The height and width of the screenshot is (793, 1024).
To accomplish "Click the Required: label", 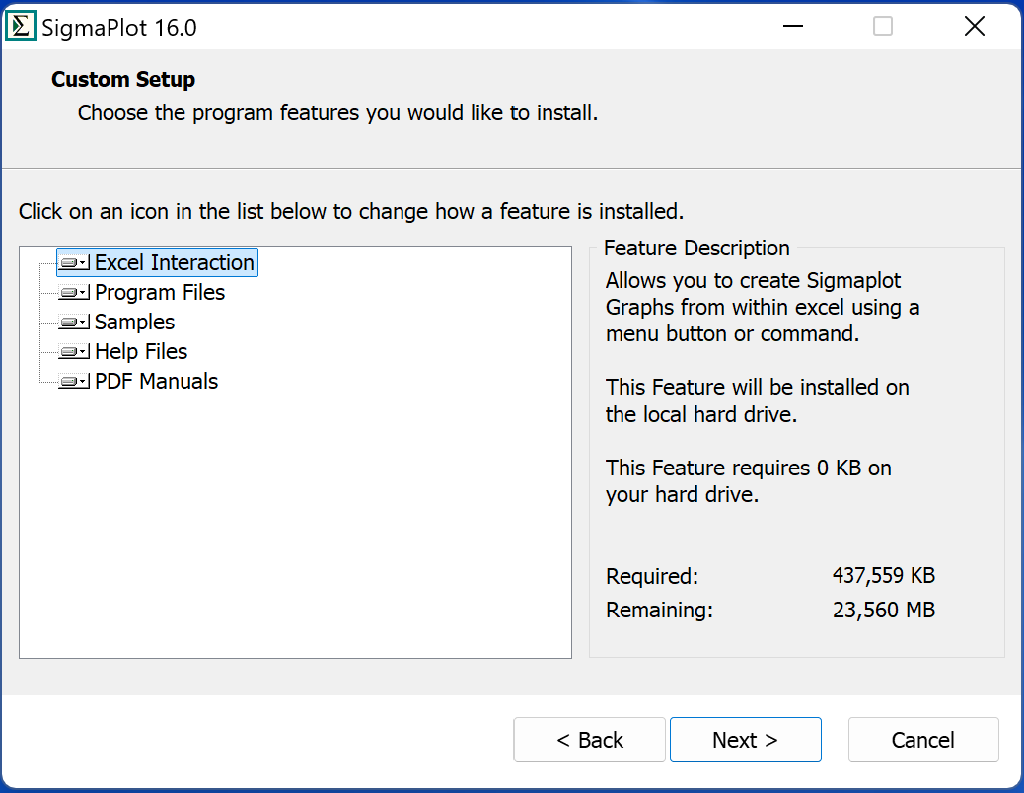I will (652, 576).
